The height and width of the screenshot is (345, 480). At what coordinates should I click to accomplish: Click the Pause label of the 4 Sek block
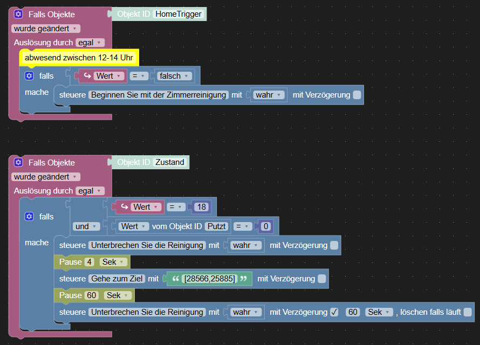click(71, 262)
